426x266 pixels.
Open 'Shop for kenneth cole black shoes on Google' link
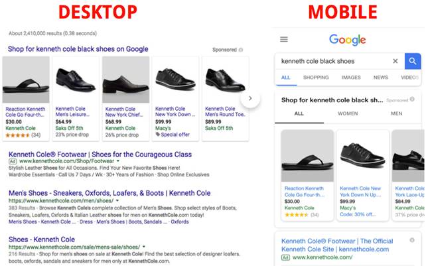coord(78,49)
